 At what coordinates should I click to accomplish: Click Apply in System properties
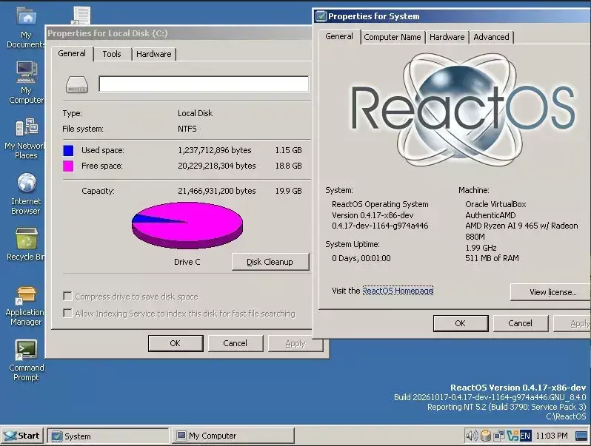coord(572,323)
